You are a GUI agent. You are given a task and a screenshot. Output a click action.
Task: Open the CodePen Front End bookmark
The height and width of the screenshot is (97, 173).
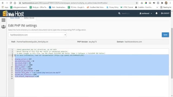click(144, 7)
